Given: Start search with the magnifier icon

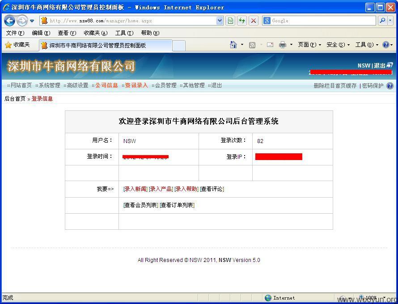Looking at the screenshot, I should pyautogui.click(x=382, y=21).
